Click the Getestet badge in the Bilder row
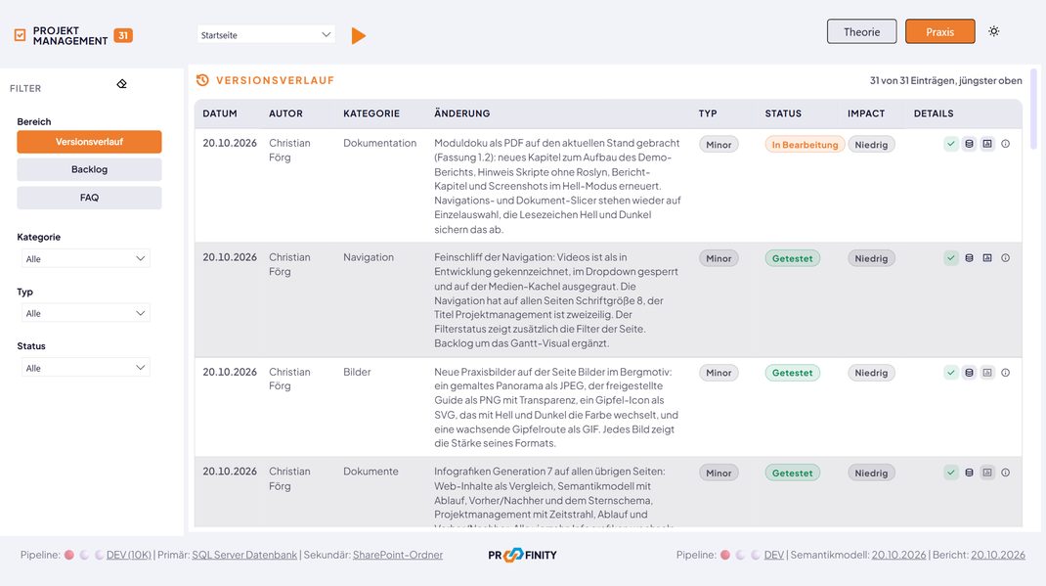 (x=793, y=373)
